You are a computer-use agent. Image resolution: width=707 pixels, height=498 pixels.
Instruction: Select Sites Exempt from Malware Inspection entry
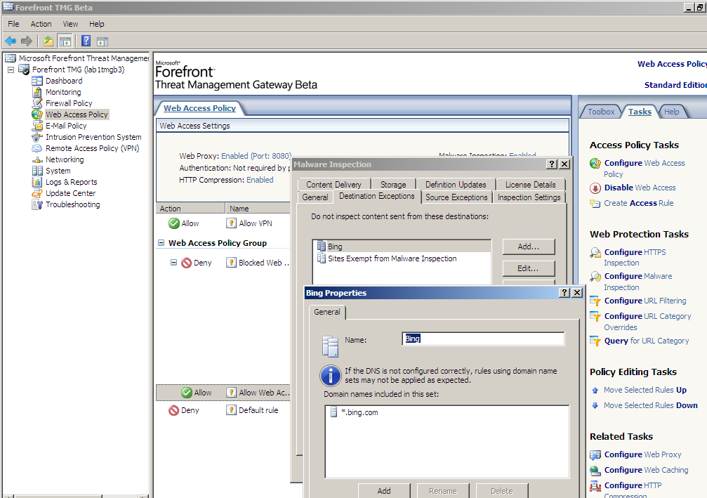tap(392, 258)
